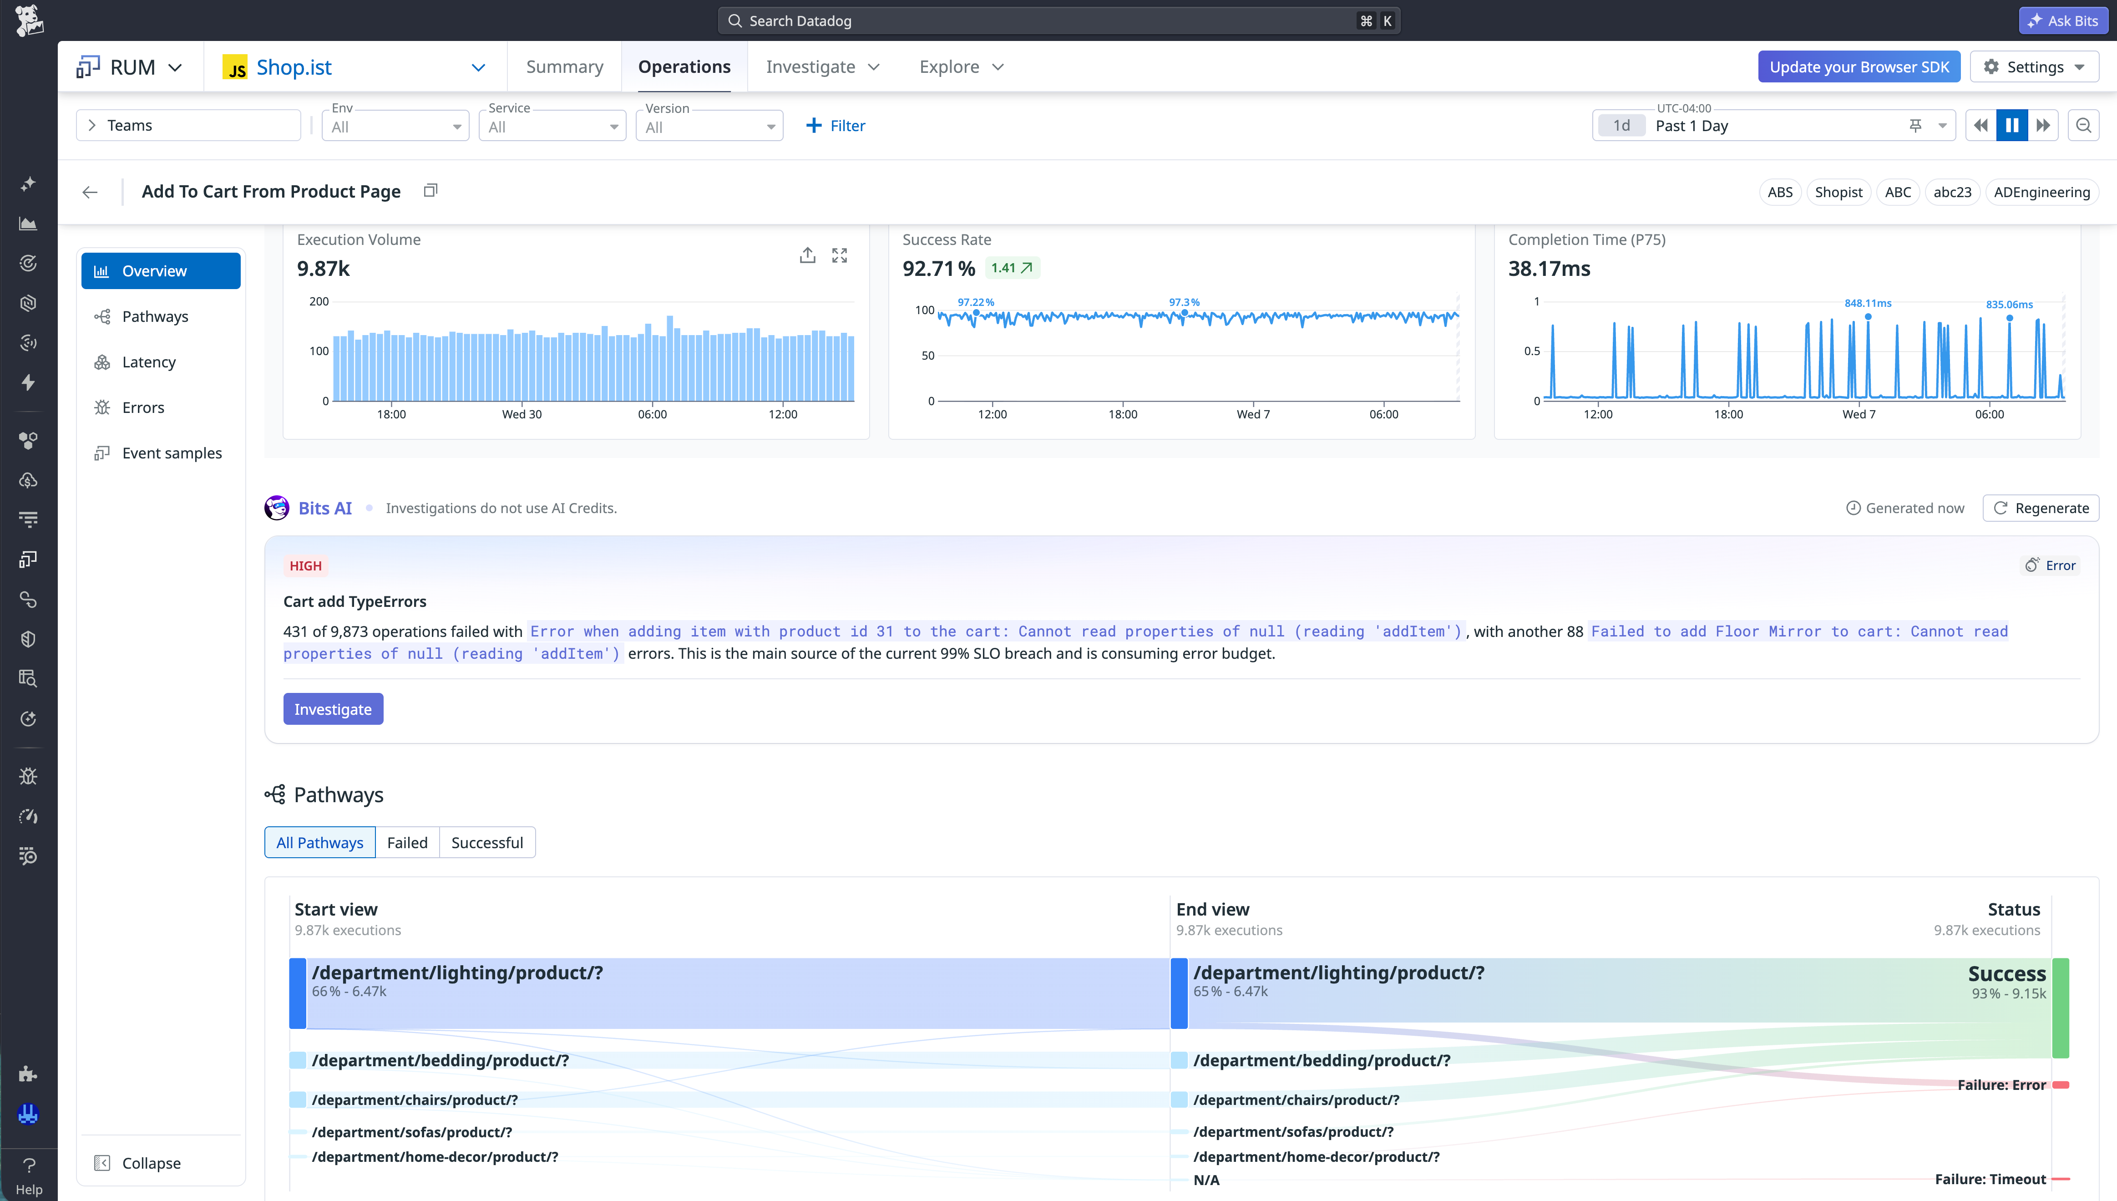Open the Investigate menu

823,67
